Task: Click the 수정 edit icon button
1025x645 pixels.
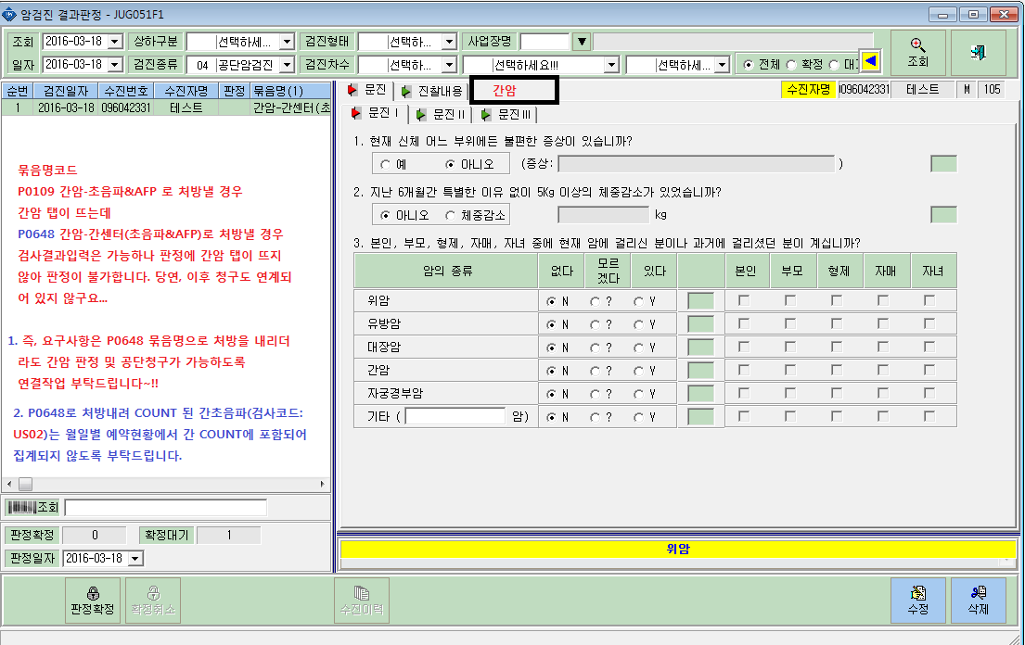Action: 917,600
